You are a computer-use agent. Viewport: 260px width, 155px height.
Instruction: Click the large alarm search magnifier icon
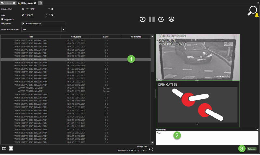click(253, 11)
